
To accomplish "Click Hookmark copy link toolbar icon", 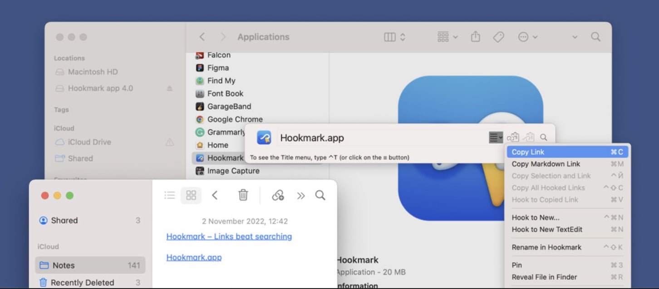I will pyautogui.click(x=513, y=137).
